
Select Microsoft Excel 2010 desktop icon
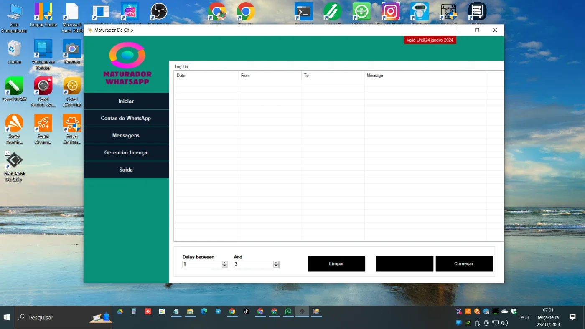click(72, 18)
